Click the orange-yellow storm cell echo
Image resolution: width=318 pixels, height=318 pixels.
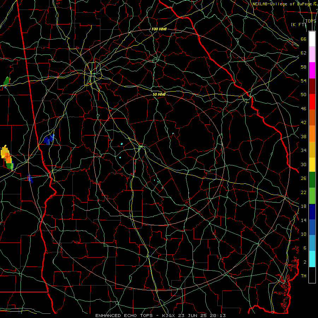coord(6,157)
